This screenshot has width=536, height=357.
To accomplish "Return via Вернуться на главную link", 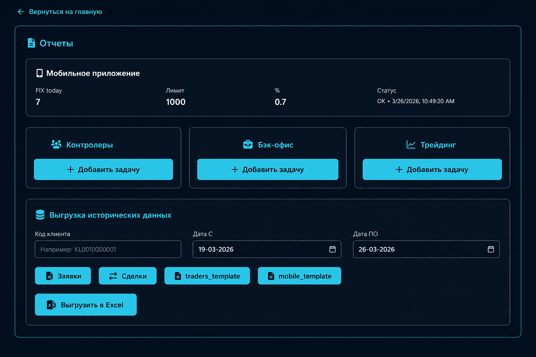I will click(x=65, y=12).
